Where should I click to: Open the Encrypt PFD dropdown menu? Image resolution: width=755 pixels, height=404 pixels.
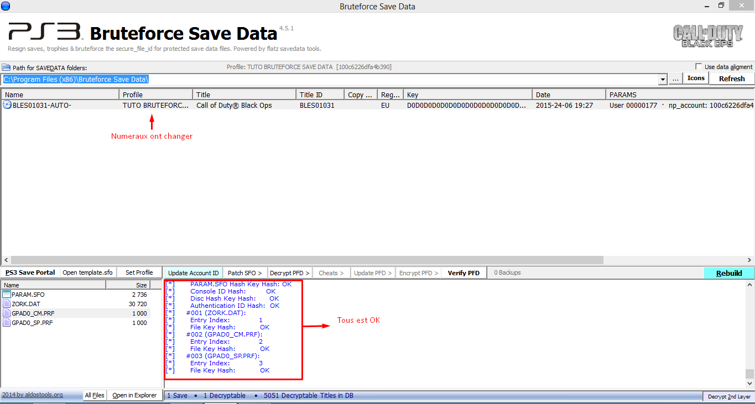pos(418,273)
